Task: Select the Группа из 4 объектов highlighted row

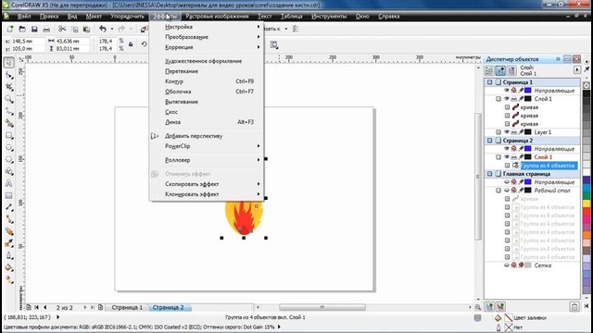Action: pos(549,166)
